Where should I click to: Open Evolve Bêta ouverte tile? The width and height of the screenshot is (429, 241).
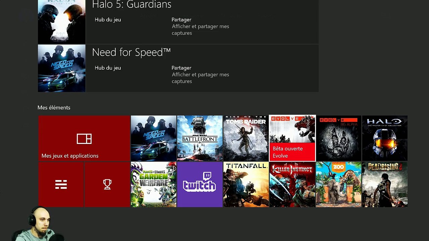click(x=292, y=138)
